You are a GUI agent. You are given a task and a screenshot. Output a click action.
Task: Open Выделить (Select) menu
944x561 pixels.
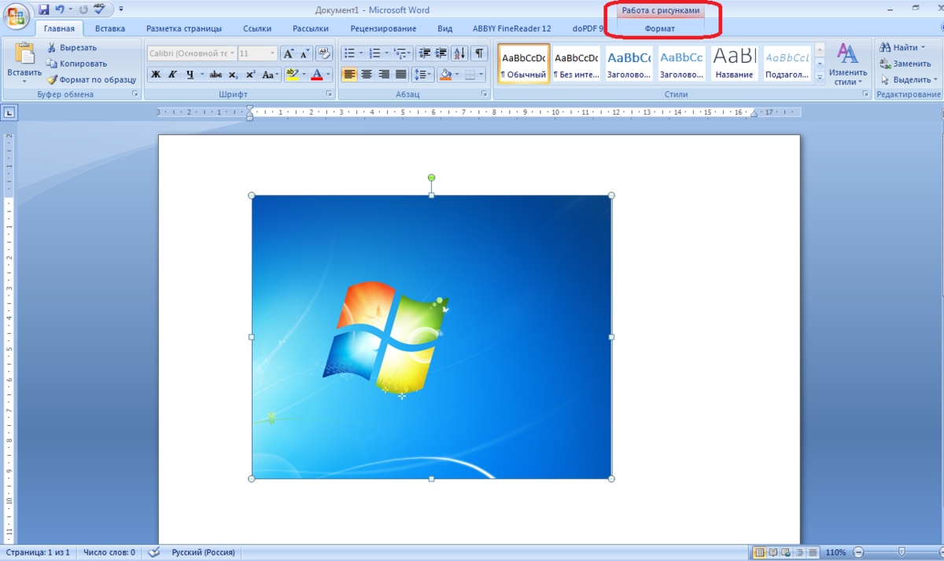tap(909, 79)
